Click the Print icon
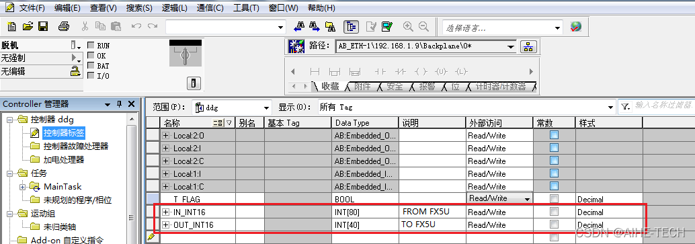The height and width of the screenshot is (244, 695). (x=64, y=27)
